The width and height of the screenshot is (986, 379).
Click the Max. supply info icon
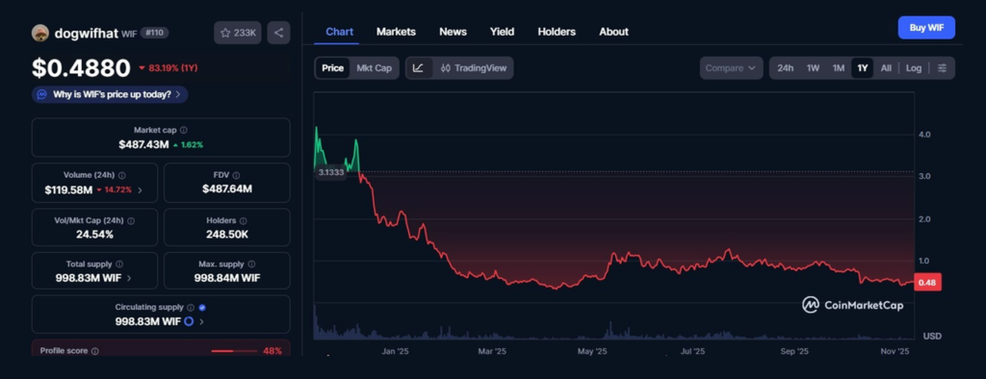[x=251, y=264]
